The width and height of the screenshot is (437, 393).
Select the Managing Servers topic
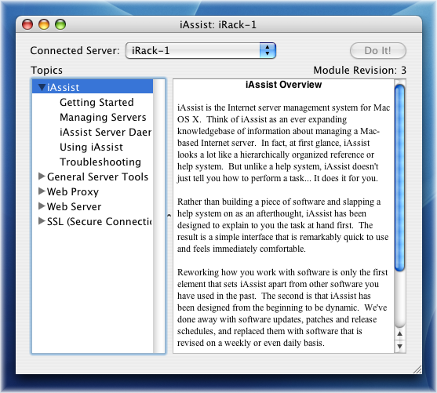click(103, 118)
